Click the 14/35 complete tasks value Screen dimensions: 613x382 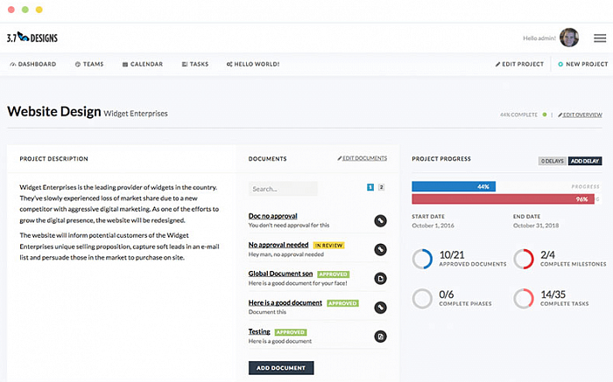[553, 295]
